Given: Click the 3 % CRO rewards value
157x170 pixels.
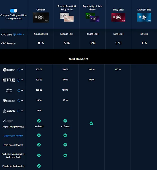Looking at the screenshot, I should 93,43.
